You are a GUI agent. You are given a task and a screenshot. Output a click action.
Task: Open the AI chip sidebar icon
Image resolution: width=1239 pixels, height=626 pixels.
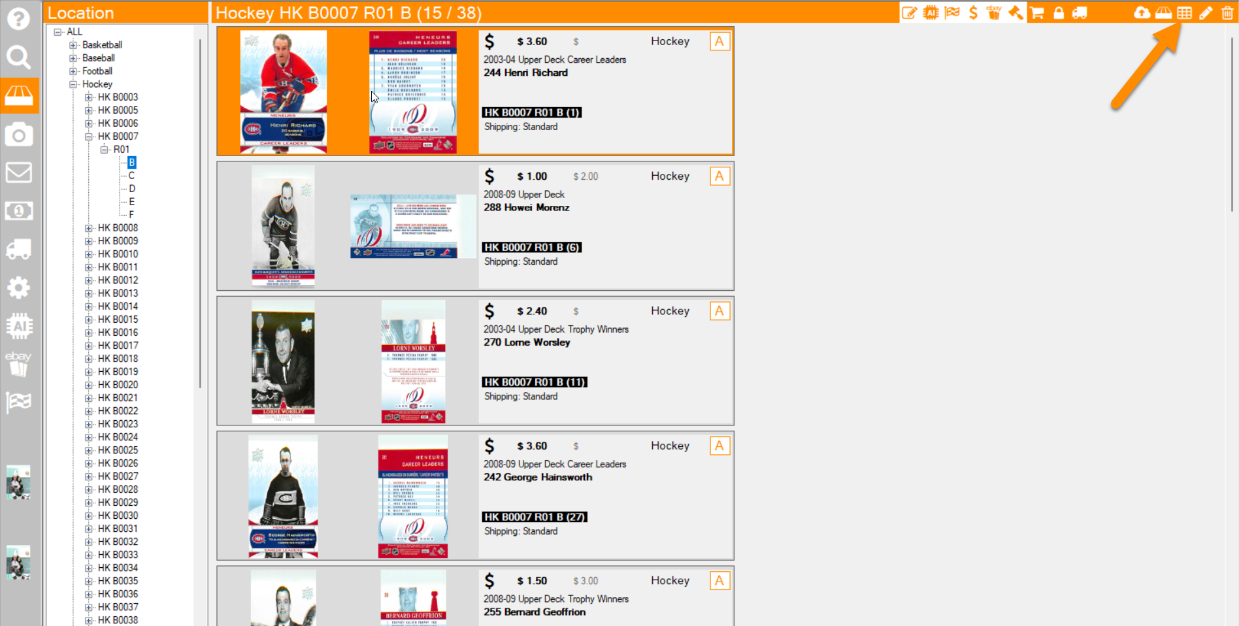pos(19,326)
